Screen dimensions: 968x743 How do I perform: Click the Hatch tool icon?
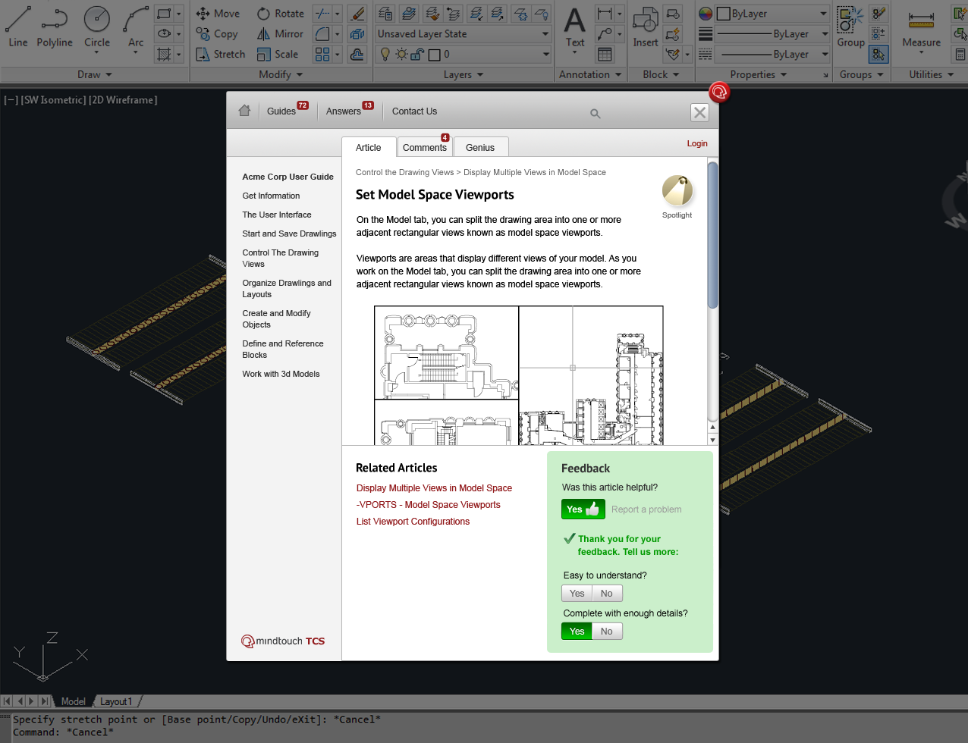(x=163, y=55)
